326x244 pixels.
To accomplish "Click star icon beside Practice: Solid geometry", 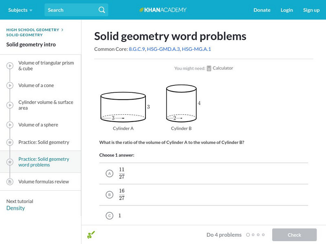I will [10, 142].
